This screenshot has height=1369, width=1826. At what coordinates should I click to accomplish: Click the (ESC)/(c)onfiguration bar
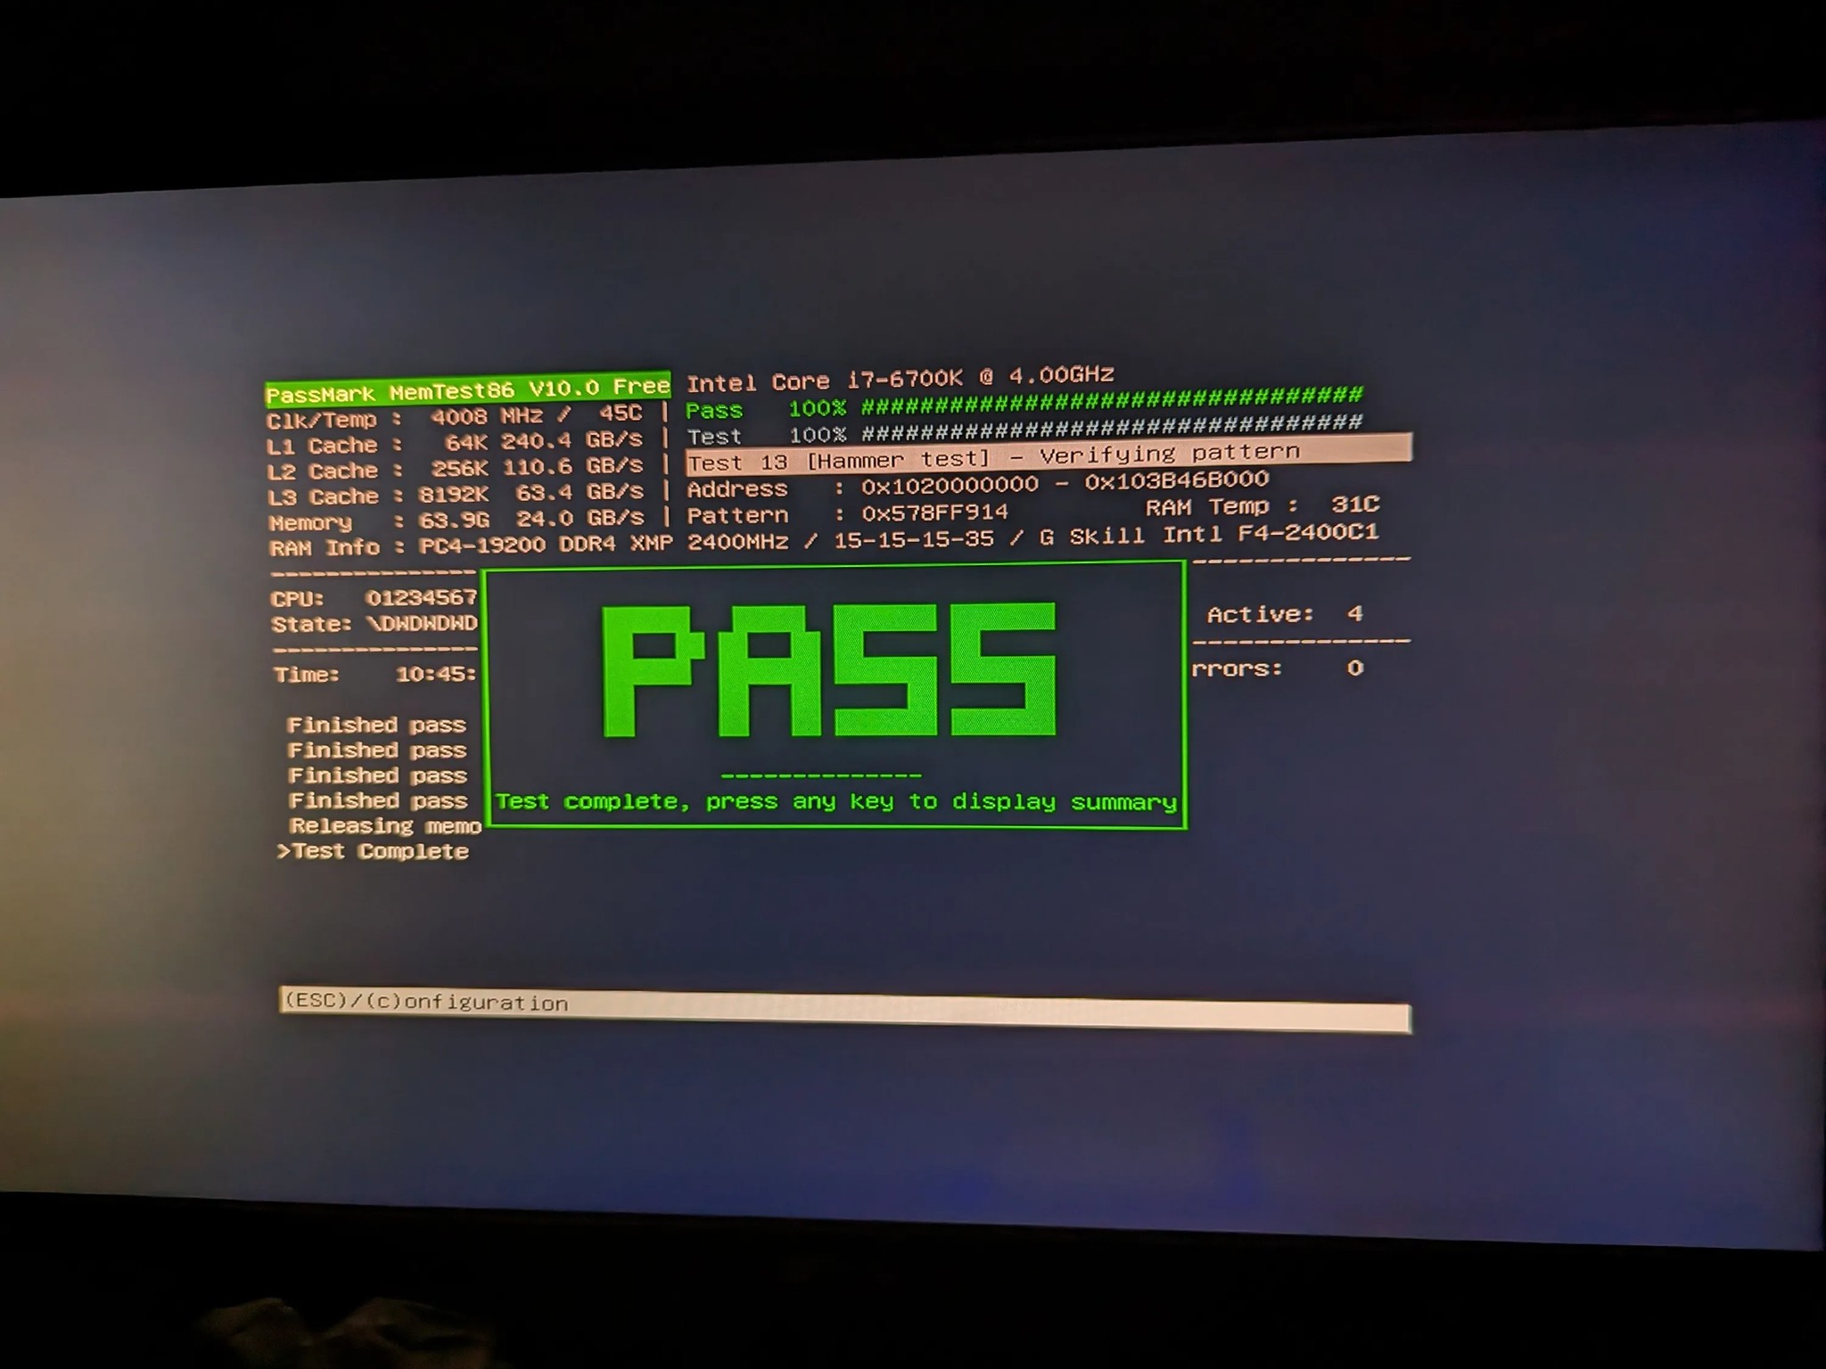[845, 1010]
